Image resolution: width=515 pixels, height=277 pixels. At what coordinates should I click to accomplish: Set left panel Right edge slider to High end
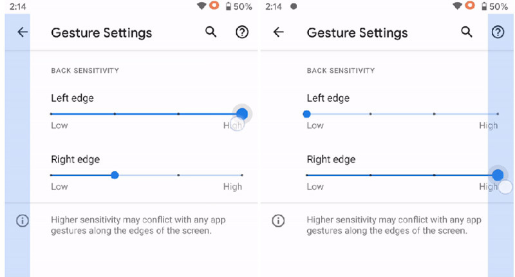point(242,175)
